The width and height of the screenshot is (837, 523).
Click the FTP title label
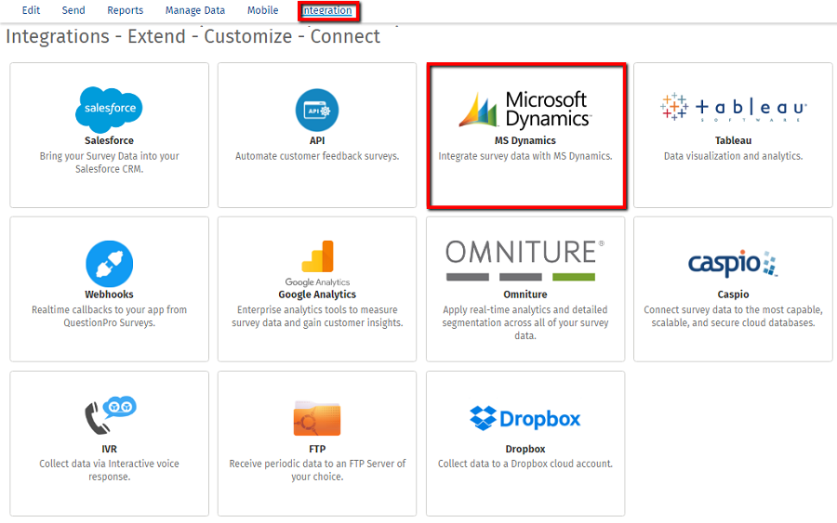(317, 449)
